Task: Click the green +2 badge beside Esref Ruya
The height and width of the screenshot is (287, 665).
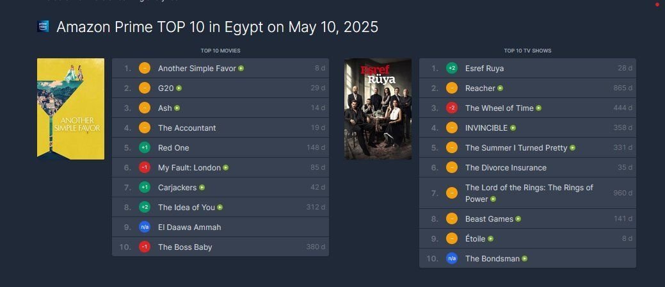Action: click(x=452, y=68)
